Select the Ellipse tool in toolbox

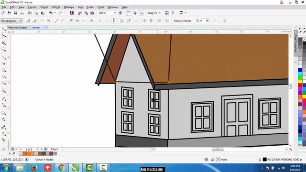click(3, 76)
